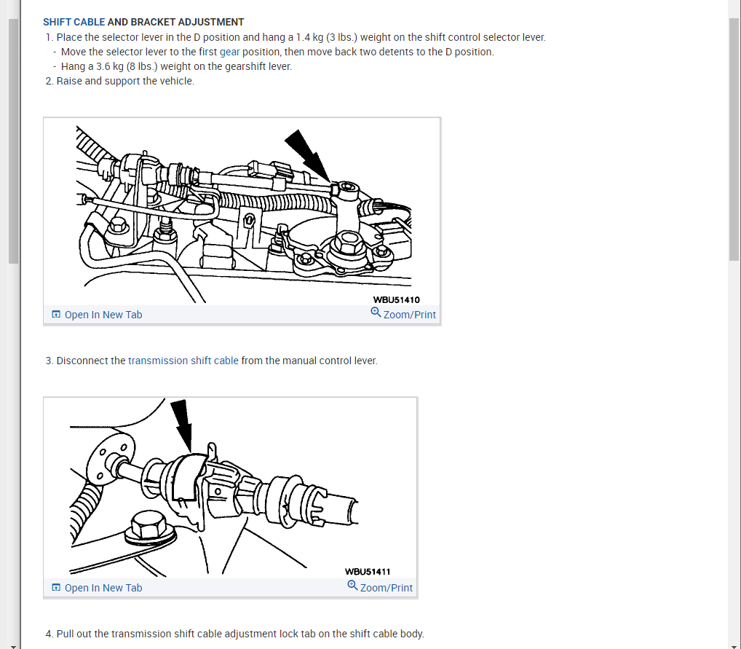Open WBU51411 diagram in new tab
This screenshot has height=649, width=741.
point(103,588)
